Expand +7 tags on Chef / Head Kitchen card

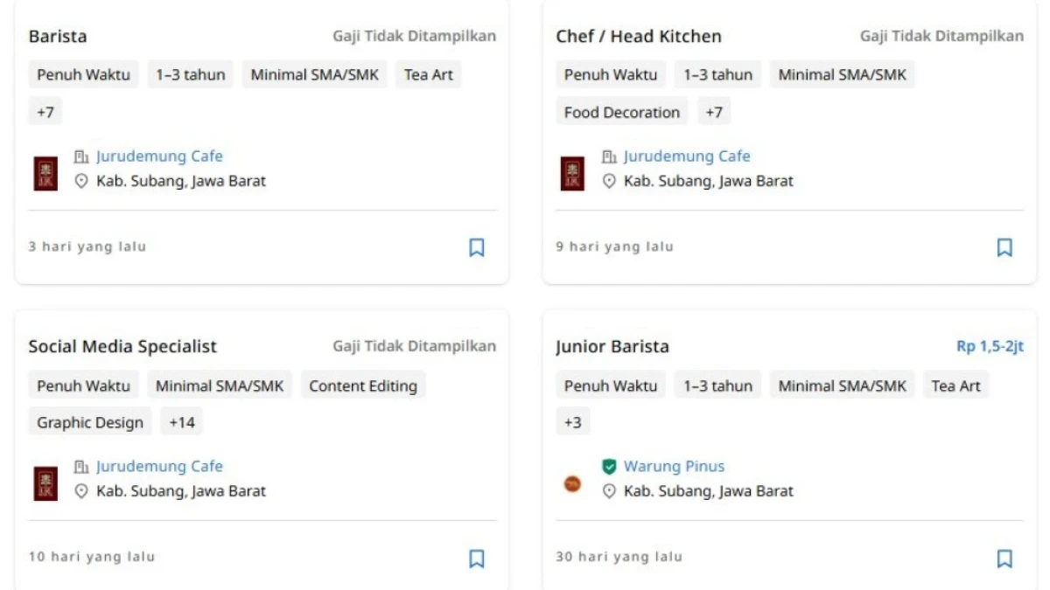pos(714,112)
